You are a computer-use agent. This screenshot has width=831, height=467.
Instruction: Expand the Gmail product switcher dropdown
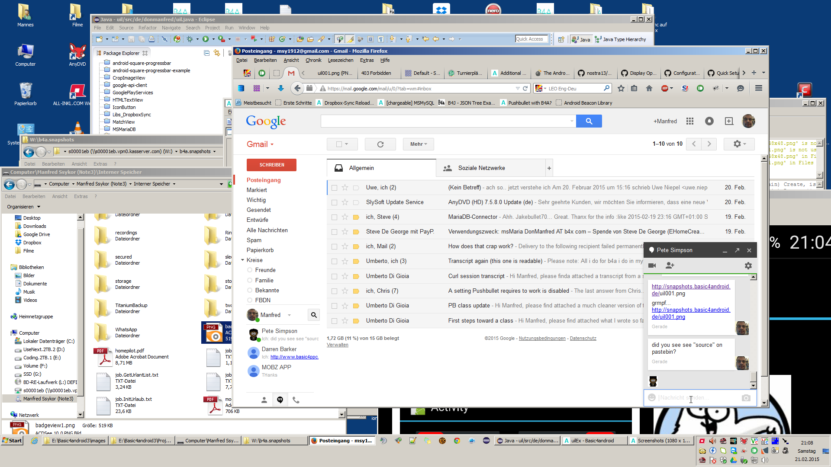click(x=260, y=144)
